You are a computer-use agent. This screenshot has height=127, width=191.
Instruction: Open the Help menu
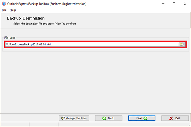pyautogui.click(x=13, y=10)
